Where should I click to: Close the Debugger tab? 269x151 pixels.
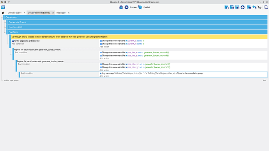click(x=69, y=13)
